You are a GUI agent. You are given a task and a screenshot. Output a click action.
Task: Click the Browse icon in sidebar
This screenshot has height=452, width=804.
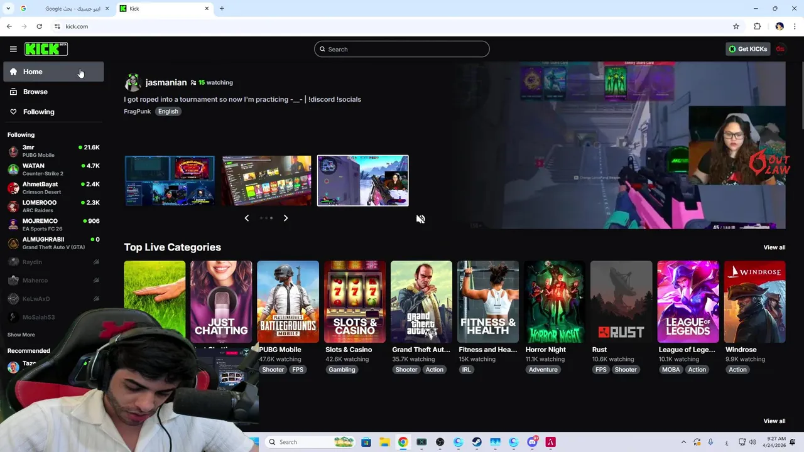pyautogui.click(x=13, y=92)
